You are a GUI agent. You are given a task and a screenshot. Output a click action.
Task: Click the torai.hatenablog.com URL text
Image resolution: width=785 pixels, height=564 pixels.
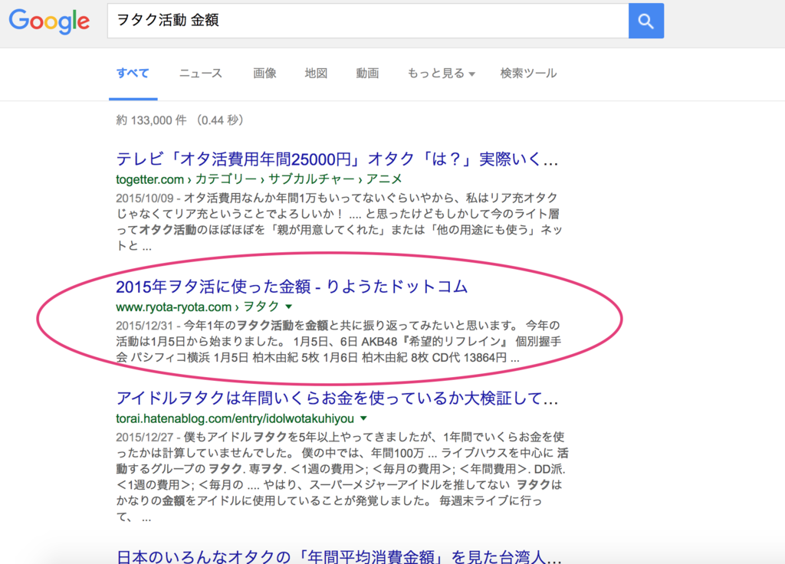tap(235, 418)
